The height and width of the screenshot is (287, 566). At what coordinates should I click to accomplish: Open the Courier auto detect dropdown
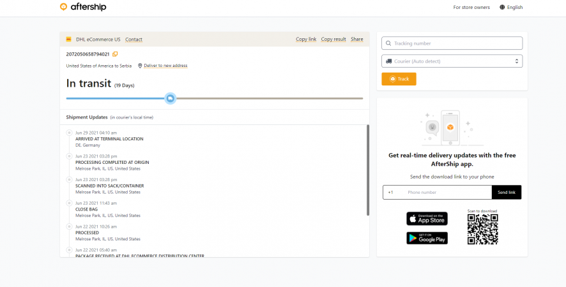(x=452, y=61)
